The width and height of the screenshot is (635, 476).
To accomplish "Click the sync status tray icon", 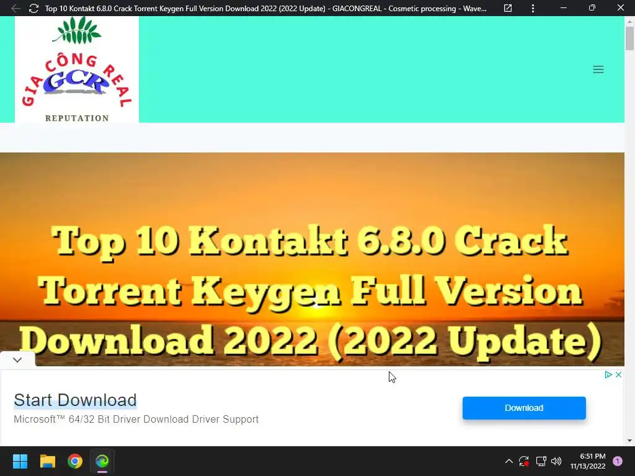I will point(523,461).
